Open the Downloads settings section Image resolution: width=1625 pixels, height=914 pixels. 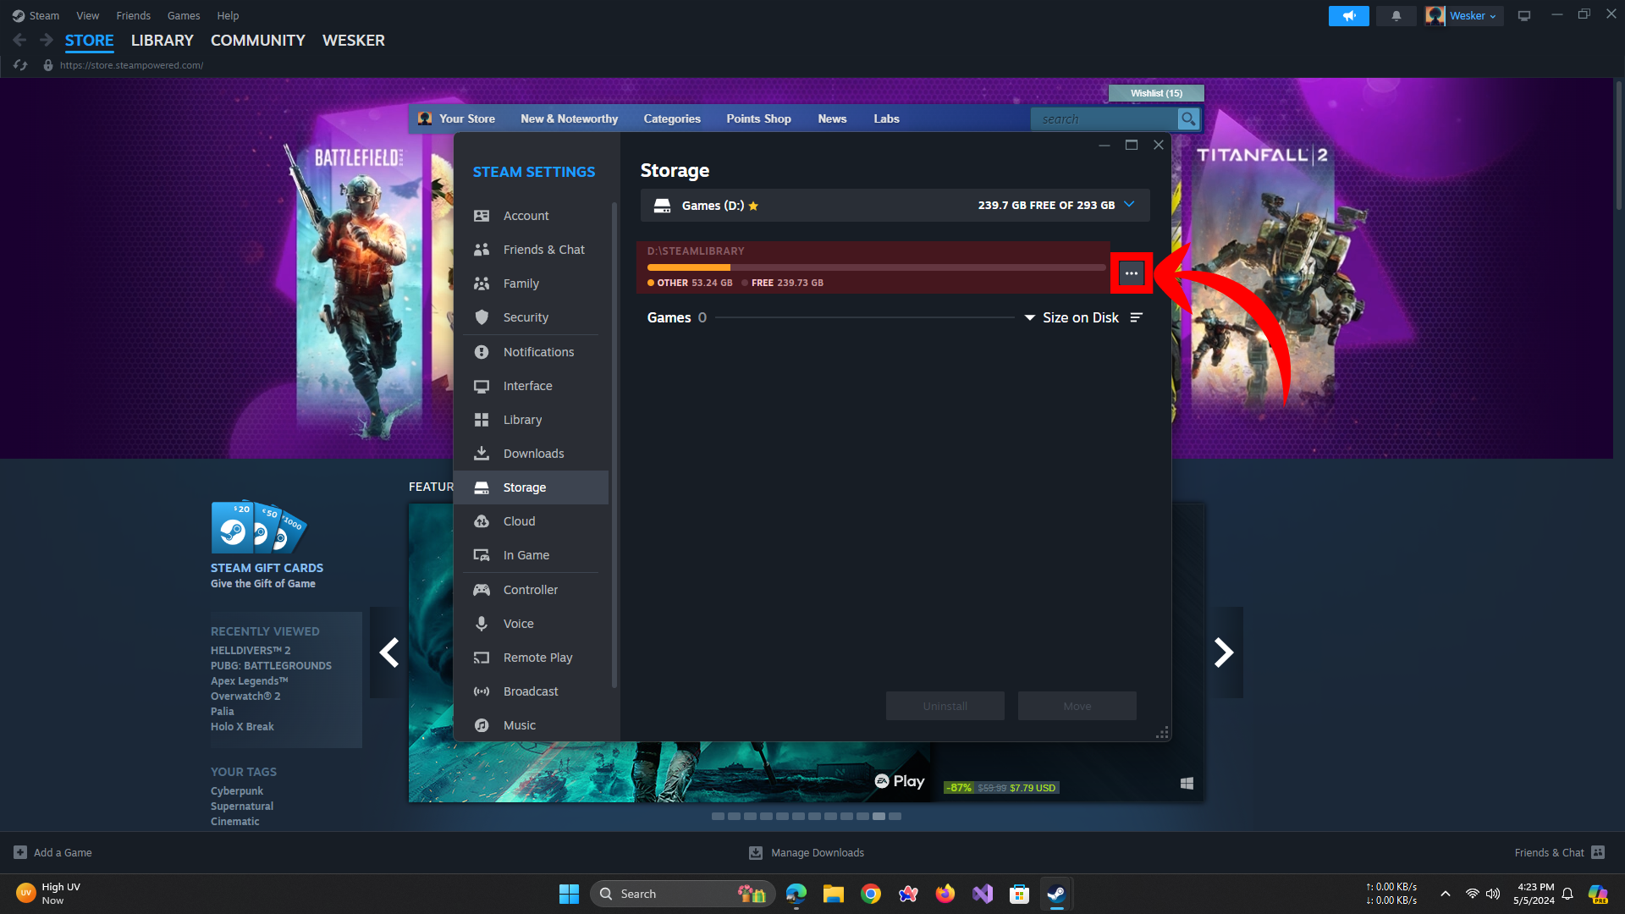coord(533,454)
